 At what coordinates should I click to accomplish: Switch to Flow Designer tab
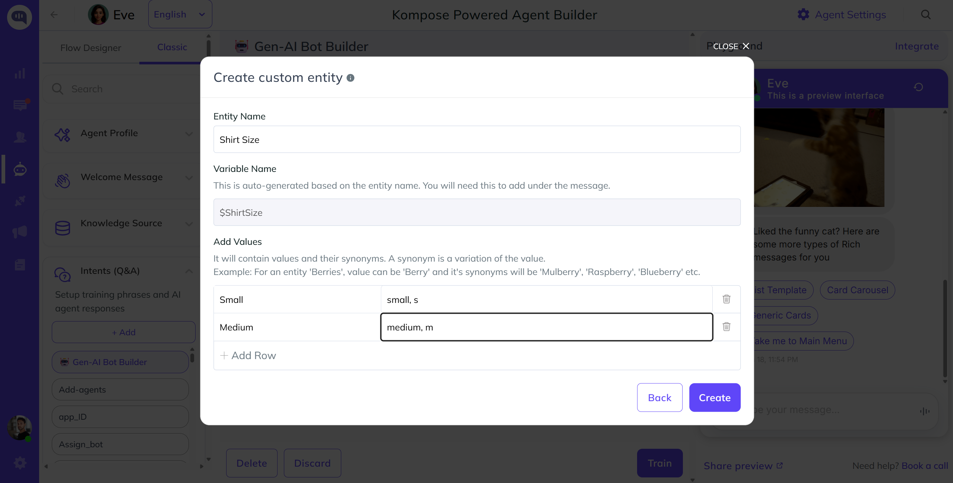(91, 48)
